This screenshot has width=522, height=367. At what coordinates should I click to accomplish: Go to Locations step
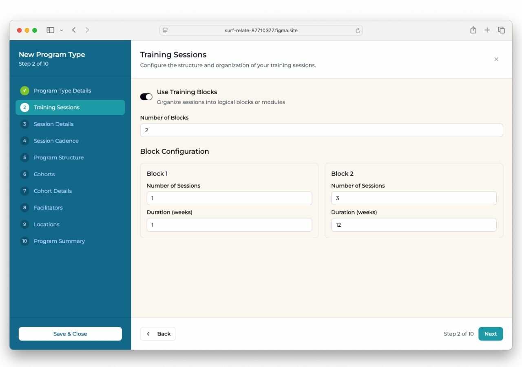70,224
